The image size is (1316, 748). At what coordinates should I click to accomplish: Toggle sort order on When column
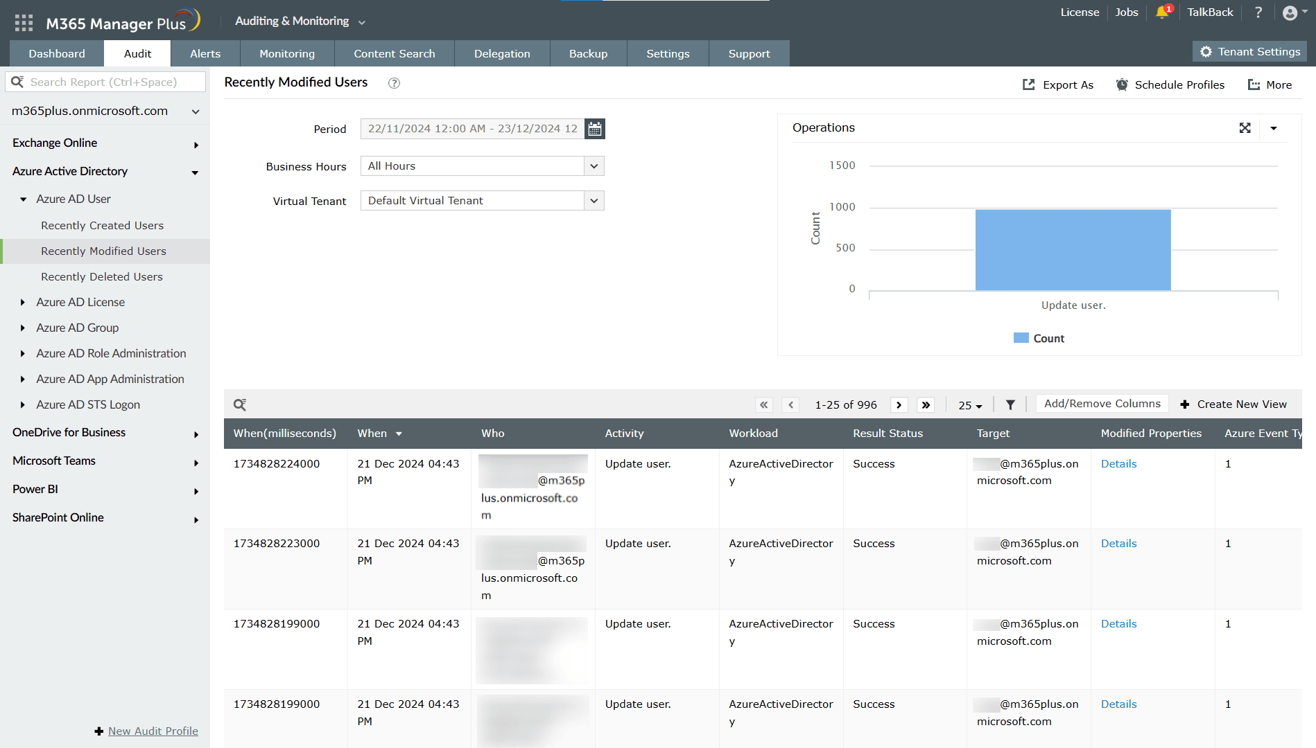click(x=399, y=434)
